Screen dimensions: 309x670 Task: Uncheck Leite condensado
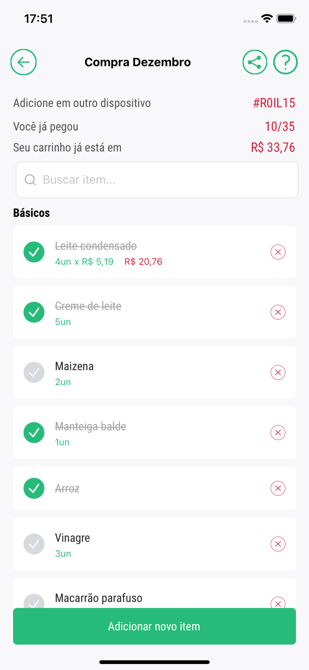pyautogui.click(x=34, y=252)
